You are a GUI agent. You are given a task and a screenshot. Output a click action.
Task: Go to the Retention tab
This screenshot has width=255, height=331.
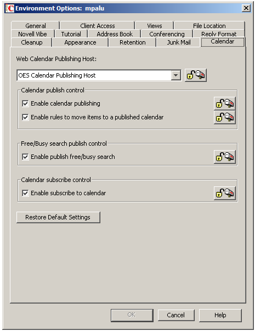(x=133, y=42)
